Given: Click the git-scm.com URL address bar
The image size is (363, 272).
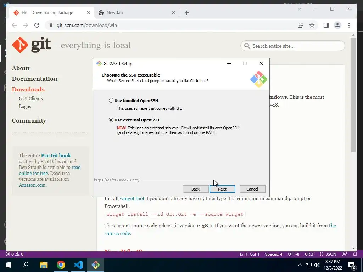Looking at the screenshot, I should 86,25.
